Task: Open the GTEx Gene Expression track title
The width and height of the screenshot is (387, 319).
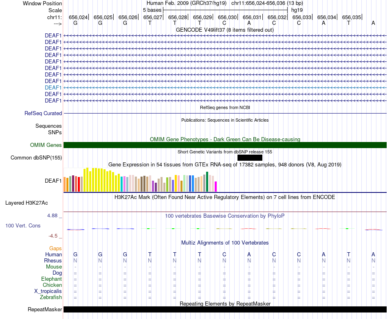Action: (x=225, y=164)
